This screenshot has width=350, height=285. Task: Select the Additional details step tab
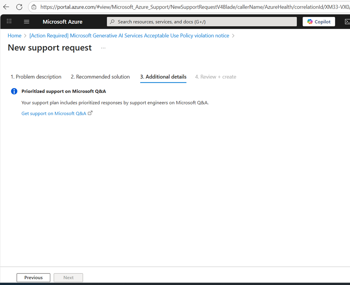(163, 77)
